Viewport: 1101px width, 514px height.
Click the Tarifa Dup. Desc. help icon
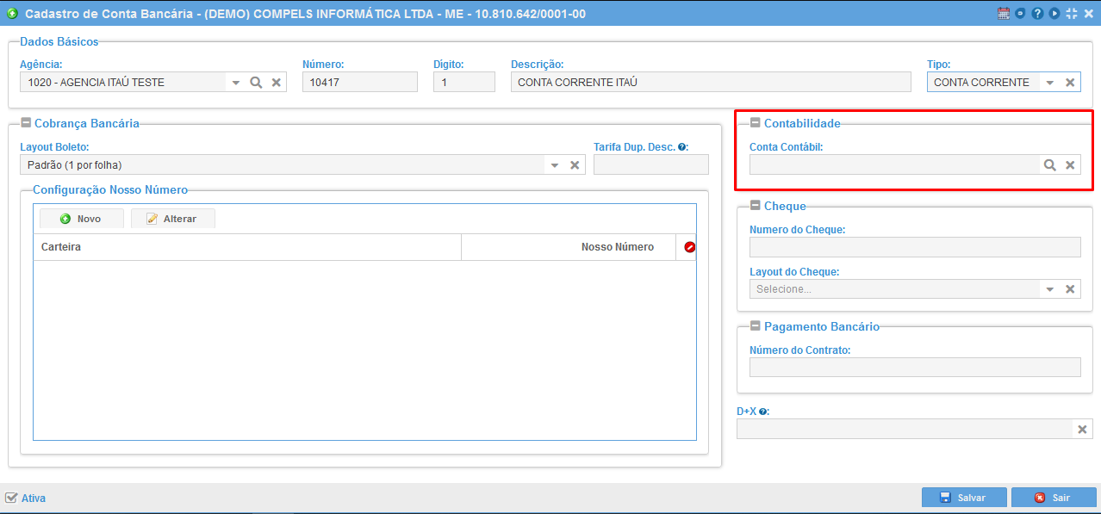682,147
